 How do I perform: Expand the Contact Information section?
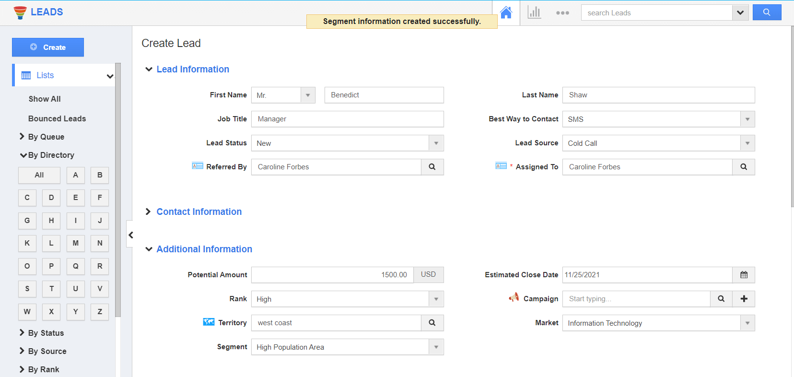tap(149, 212)
